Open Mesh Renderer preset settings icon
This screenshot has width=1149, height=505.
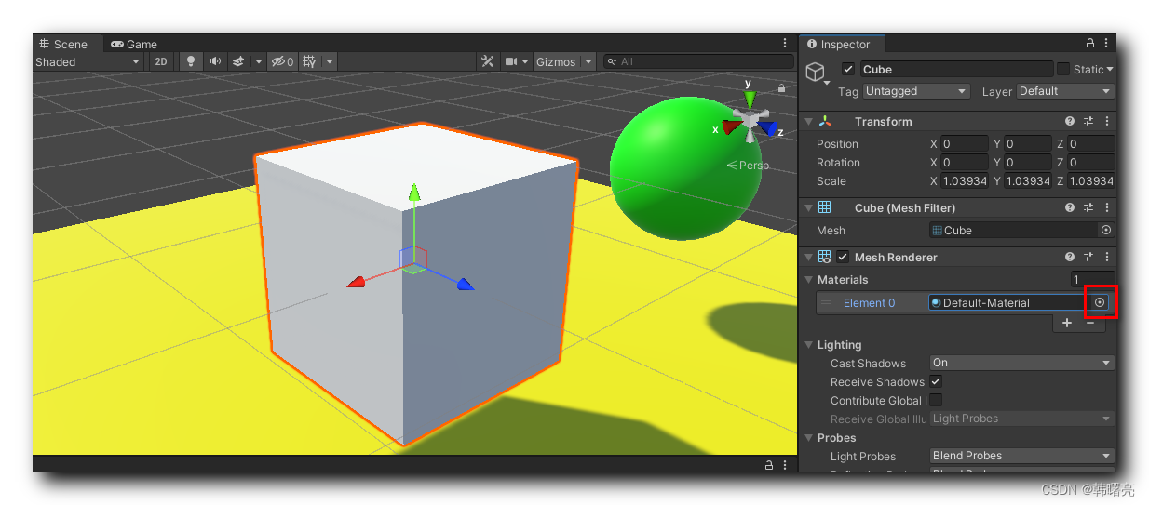pos(1088,257)
